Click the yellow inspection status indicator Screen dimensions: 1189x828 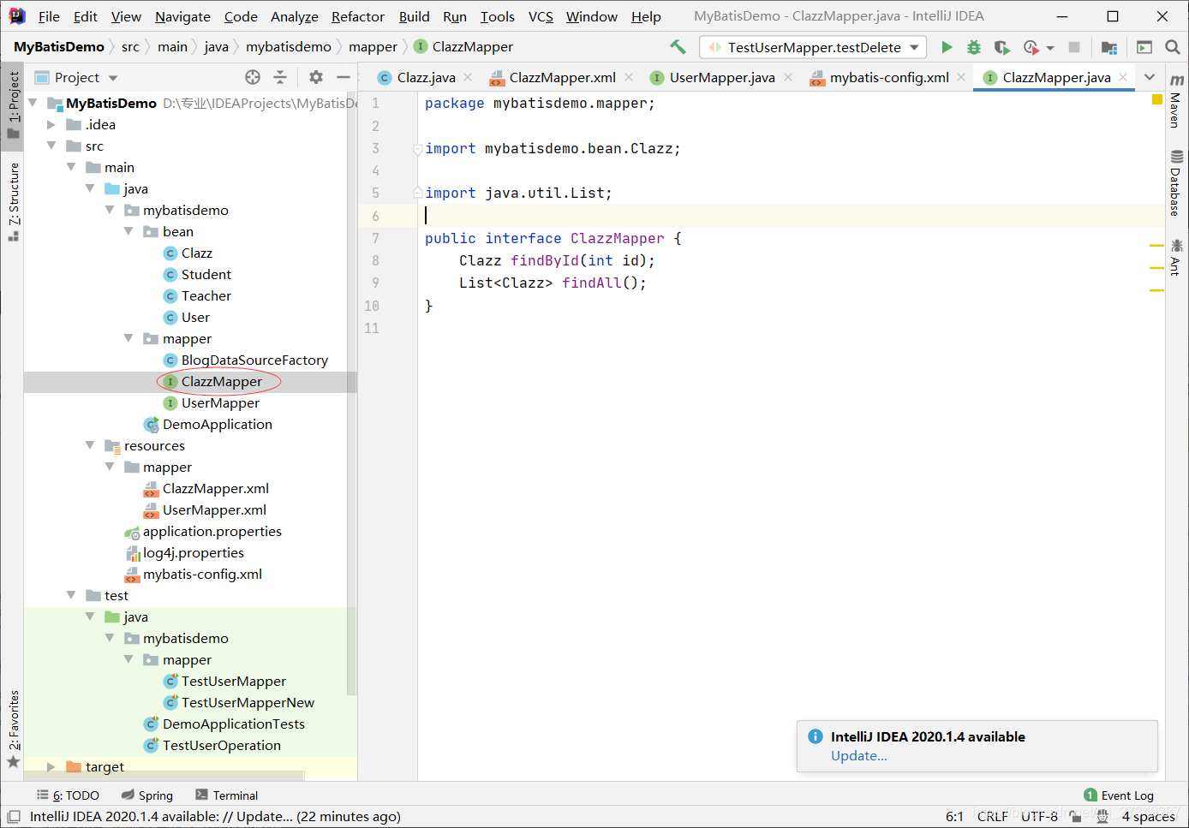pos(1157,99)
